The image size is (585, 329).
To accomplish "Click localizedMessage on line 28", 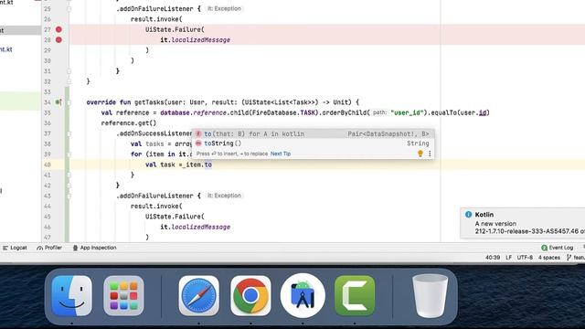I will click(201, 40).
